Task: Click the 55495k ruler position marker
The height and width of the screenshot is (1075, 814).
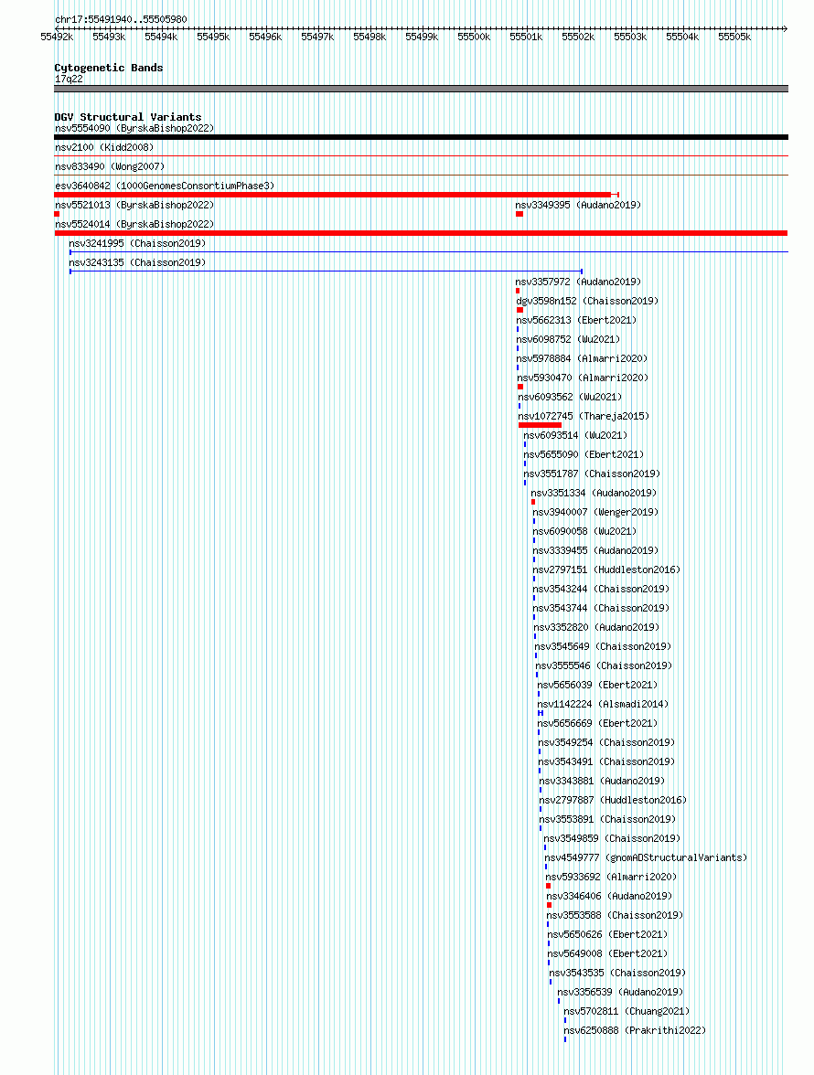Action: pos(213,37)
